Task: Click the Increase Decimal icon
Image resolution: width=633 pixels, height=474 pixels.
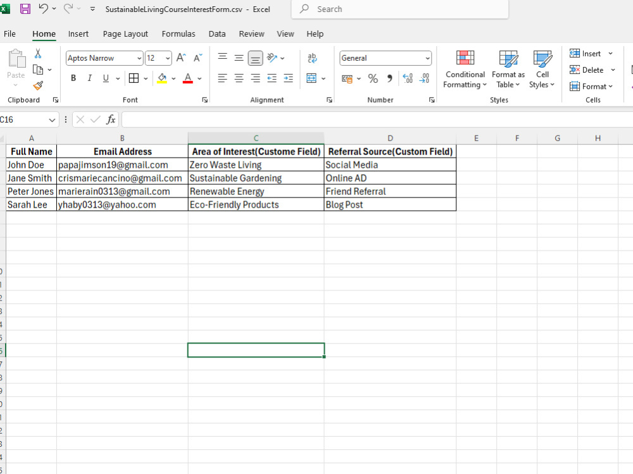Action: pos(408,78)
